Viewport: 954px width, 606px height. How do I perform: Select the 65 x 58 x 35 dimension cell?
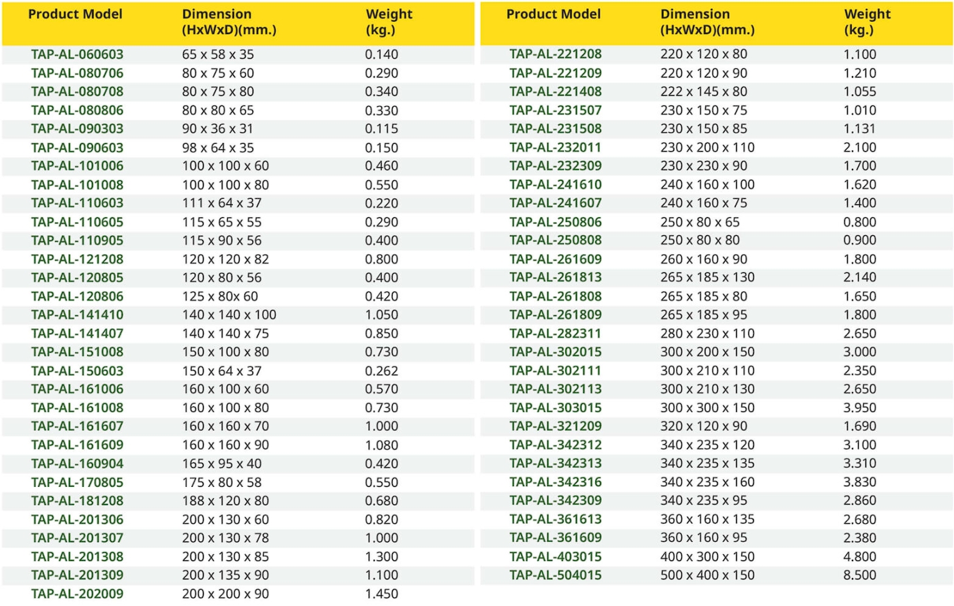pos(217,54)
